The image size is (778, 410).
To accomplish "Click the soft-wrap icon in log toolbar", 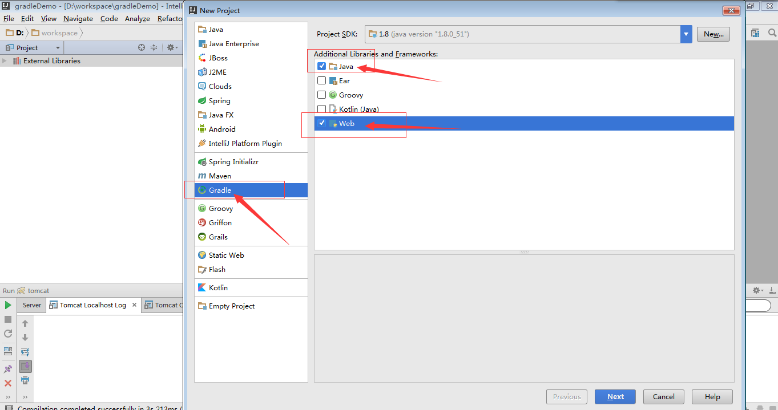I will tap(25, 352).
